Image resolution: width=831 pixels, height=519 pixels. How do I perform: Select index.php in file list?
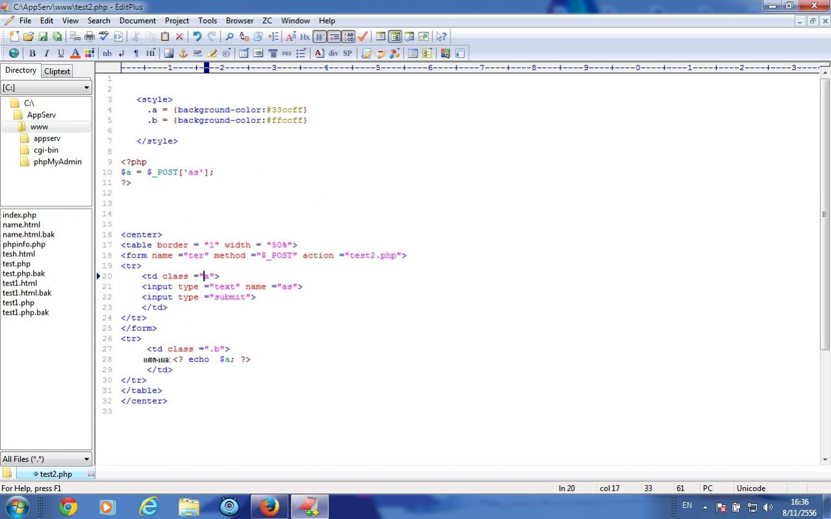tap(19, 215)
